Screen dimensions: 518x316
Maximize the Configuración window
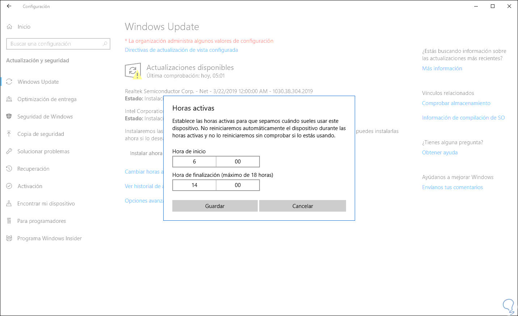point(493,6)
